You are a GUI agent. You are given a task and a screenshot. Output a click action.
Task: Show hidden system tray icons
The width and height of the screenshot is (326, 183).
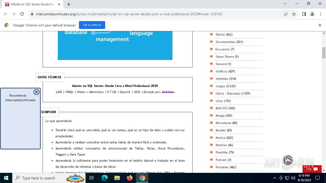[x=275, y=178]
